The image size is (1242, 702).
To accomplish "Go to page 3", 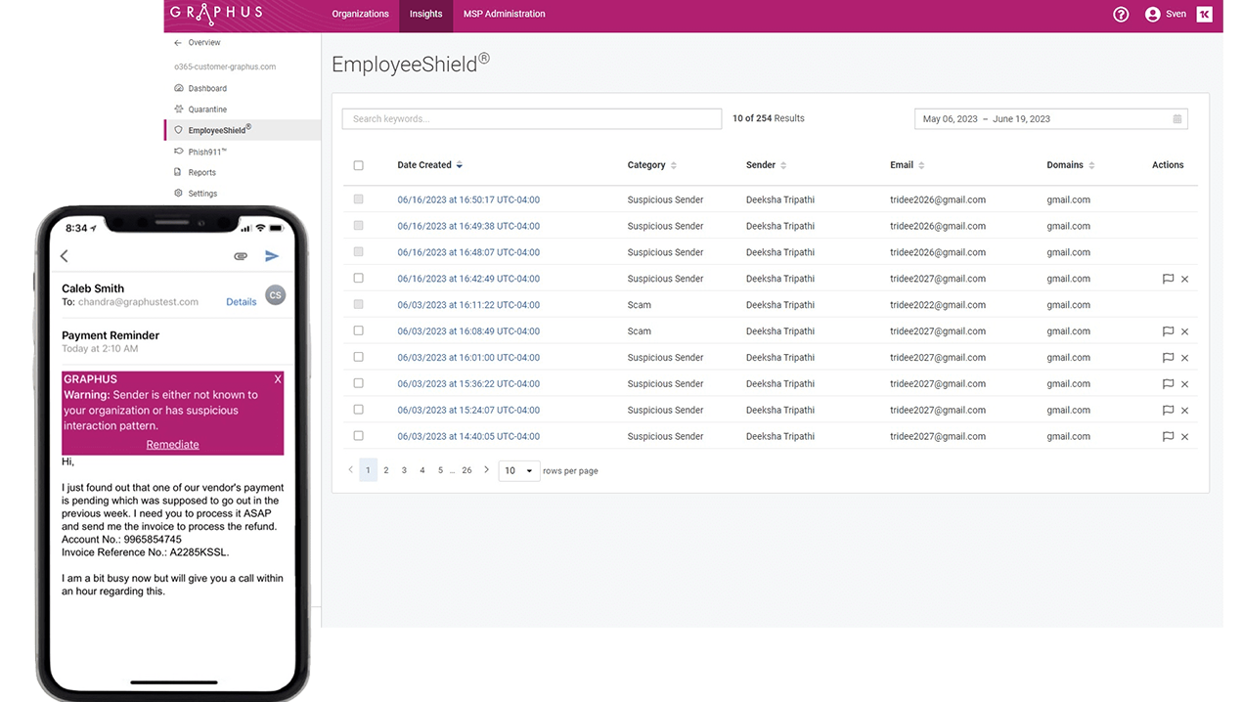I will coord(404,470).
